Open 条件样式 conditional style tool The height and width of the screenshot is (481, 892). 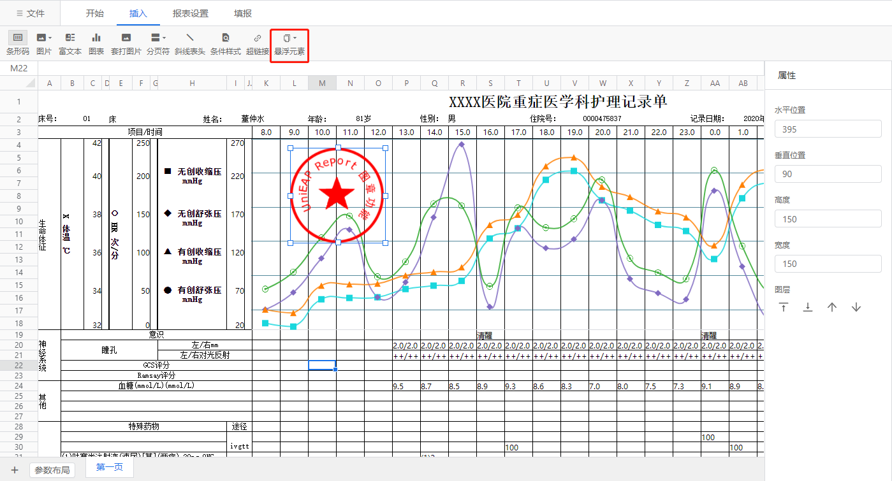point(226,44)
